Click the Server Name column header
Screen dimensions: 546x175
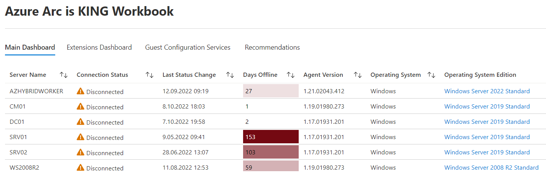pyautogui.click(x=28, y=75)
